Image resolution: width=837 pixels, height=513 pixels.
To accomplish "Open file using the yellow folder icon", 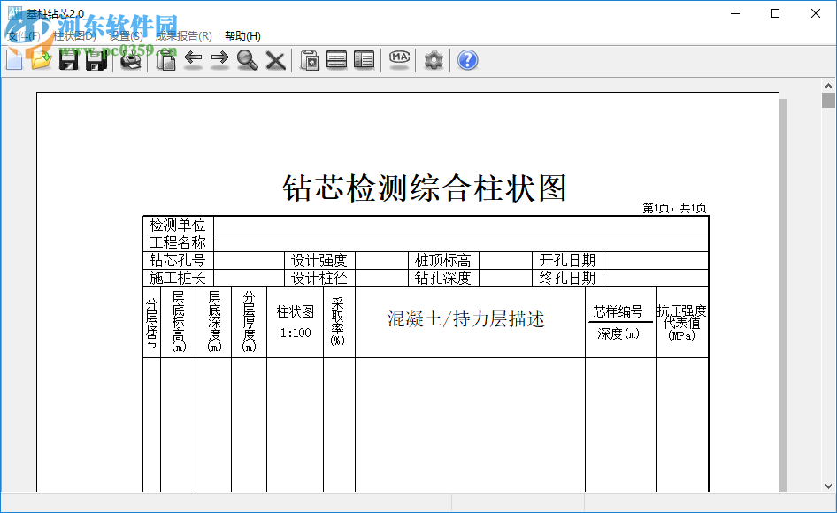I will (x=41, y=60).
